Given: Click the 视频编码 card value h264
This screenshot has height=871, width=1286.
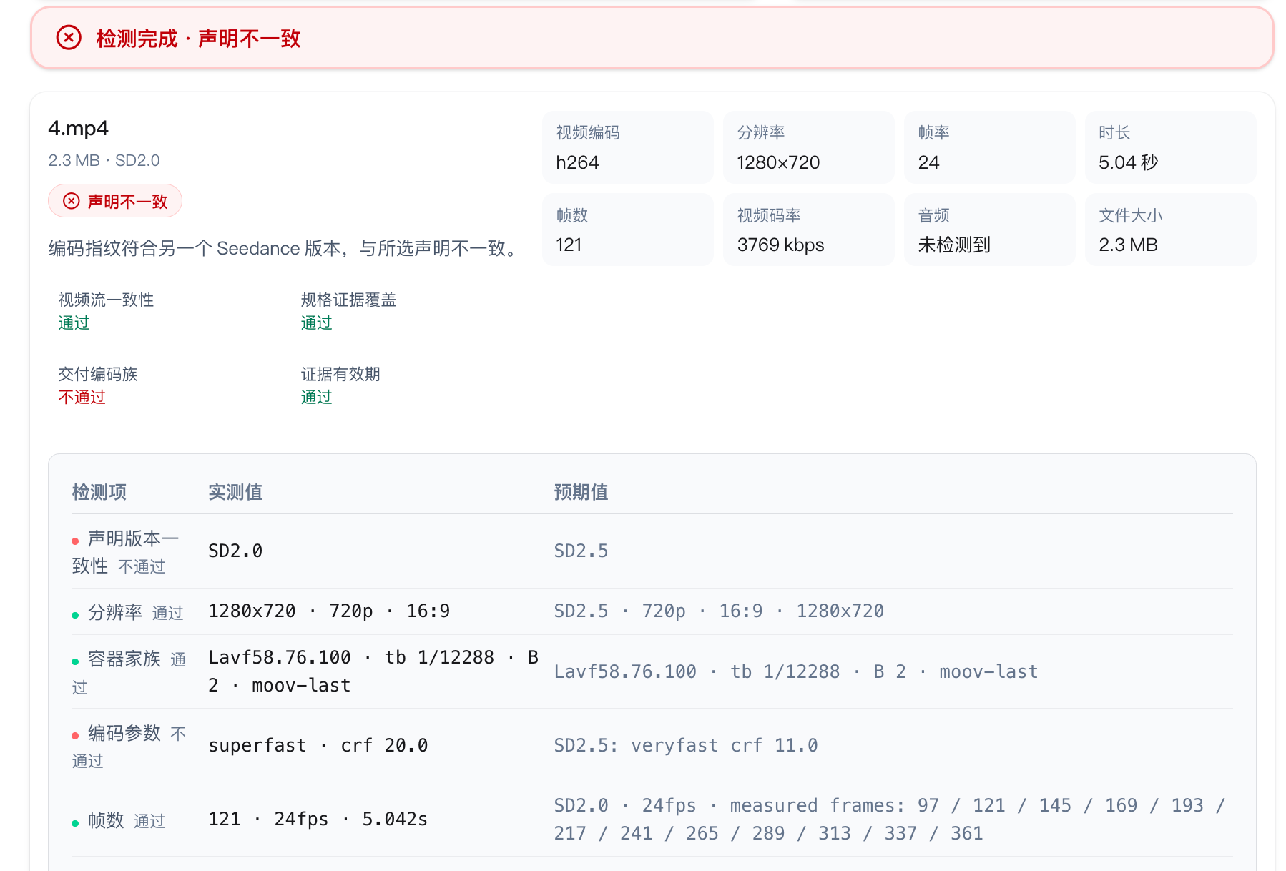Looking at the screenshot, I should 577,162.
